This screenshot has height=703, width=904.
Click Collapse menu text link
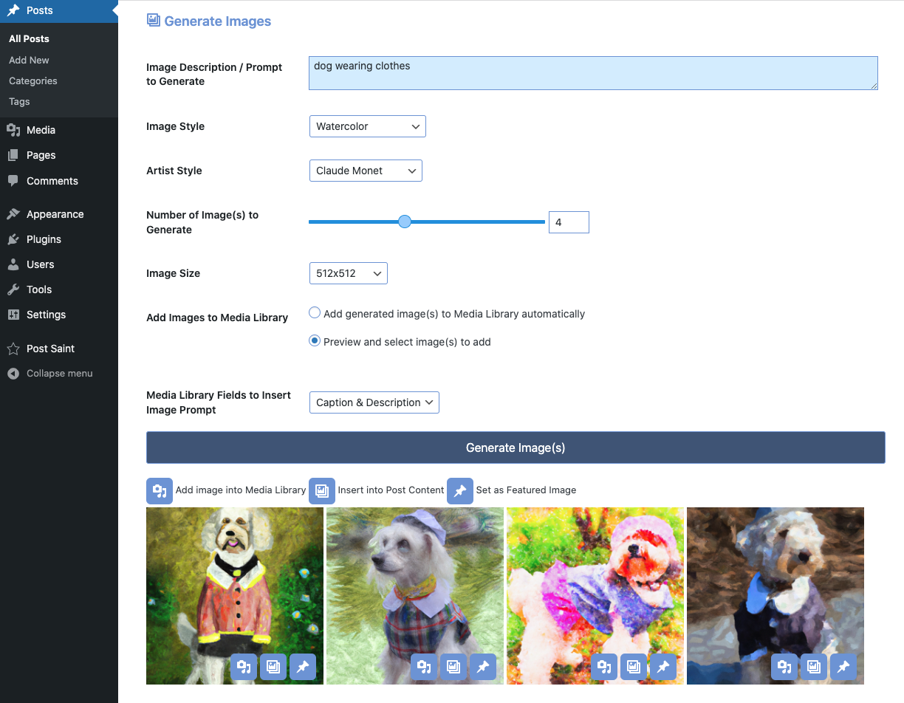[60, 374]
